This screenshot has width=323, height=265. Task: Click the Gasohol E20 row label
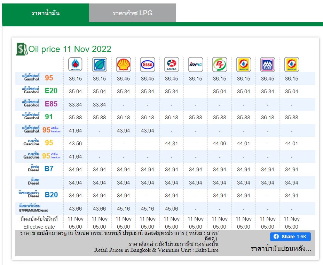pos(40,91)
